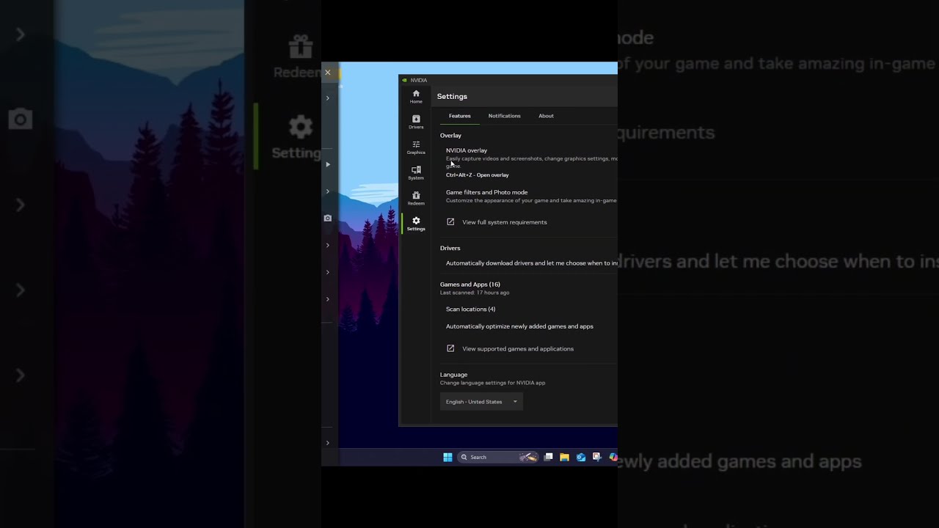Click the Ctrl+Alt+Z - Open overlay shortcut text
This screenshot has height=528, width=939.
[477, 175]
